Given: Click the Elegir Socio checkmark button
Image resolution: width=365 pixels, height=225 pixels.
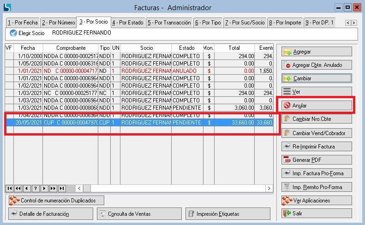Looking at the screenshot, I should pyautogui.click(x=13, y=33).
